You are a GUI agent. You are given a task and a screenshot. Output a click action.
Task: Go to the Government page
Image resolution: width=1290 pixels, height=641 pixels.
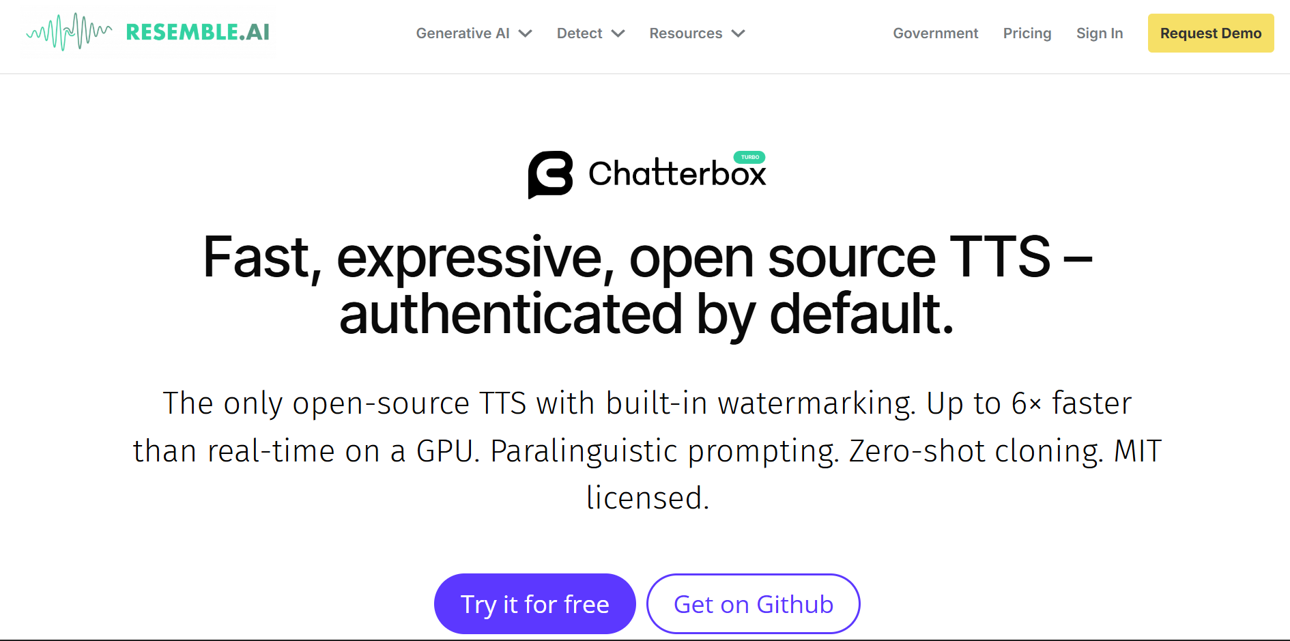tap(935, 33)
